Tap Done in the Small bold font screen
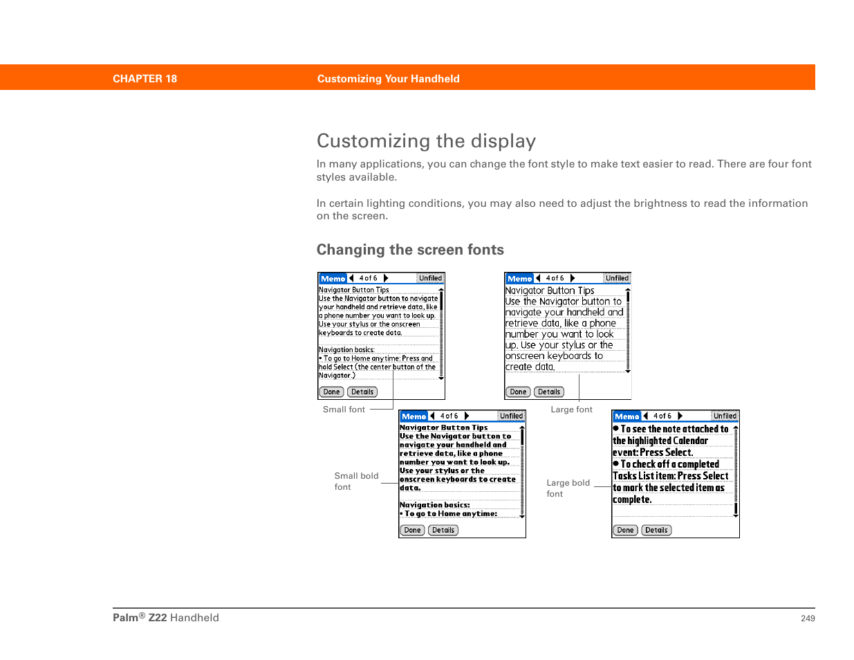854x660 pixels. point(412,531)
